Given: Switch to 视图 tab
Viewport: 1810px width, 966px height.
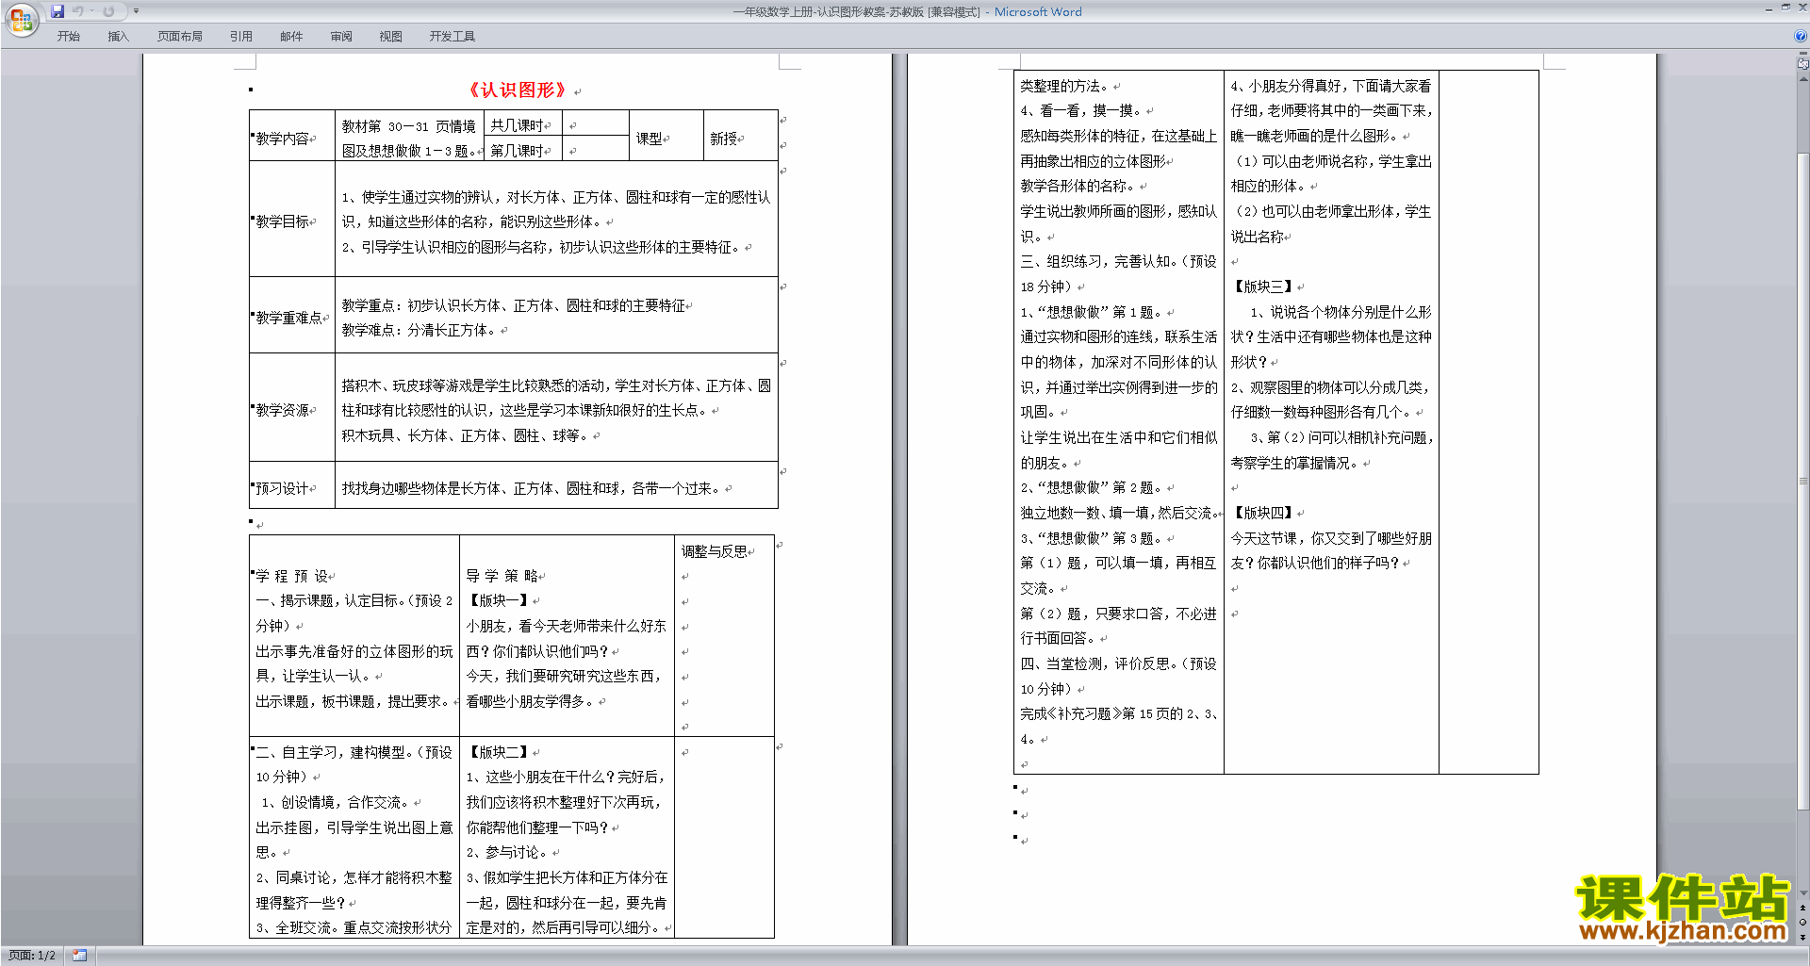Looking at the screenshot, I should coord(391,37).
